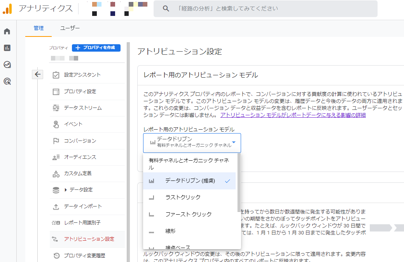
Task: Click the イベント touch icon
Action: pyautogui.click(x=56, y=125)
